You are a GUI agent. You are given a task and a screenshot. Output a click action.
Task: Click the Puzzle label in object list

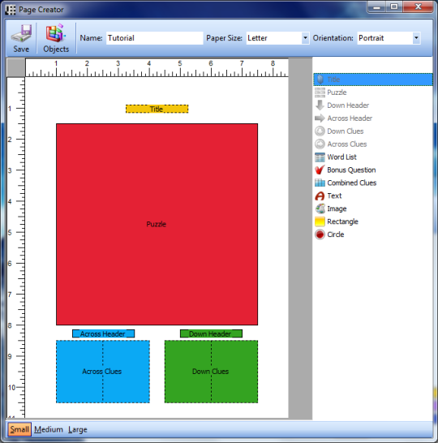pyautogui.click(x=337, y=92)
